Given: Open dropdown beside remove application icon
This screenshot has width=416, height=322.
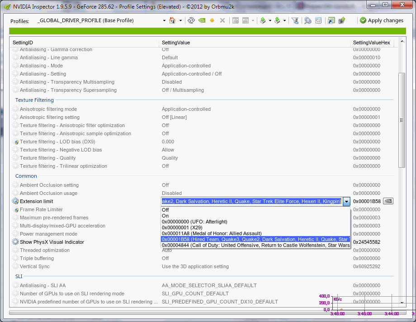Looking at the screenshot, I should coord(253,20).
